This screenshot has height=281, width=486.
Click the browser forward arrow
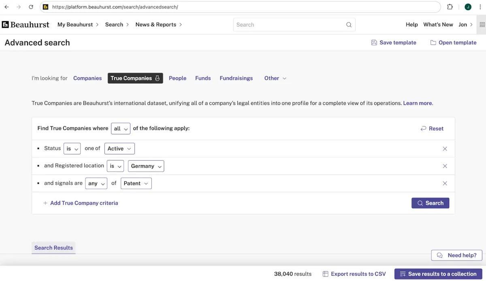click(x=19, y=7)
